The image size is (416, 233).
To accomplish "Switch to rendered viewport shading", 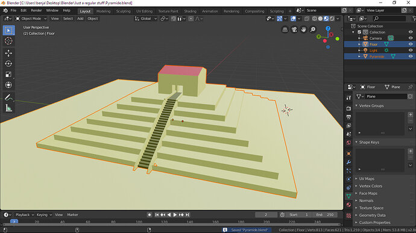I will pyautogui.click(x=332, y=19).
